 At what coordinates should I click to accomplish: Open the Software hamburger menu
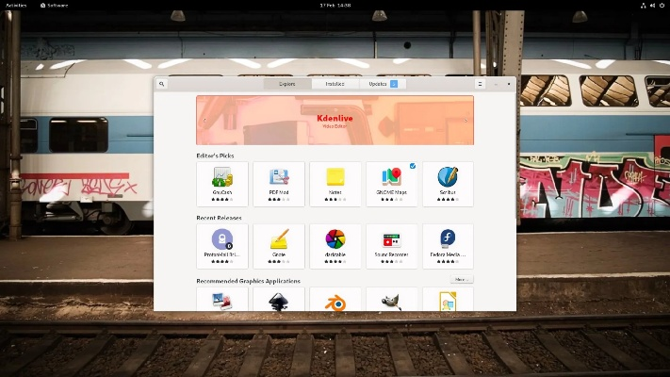[x=480, y=84]
